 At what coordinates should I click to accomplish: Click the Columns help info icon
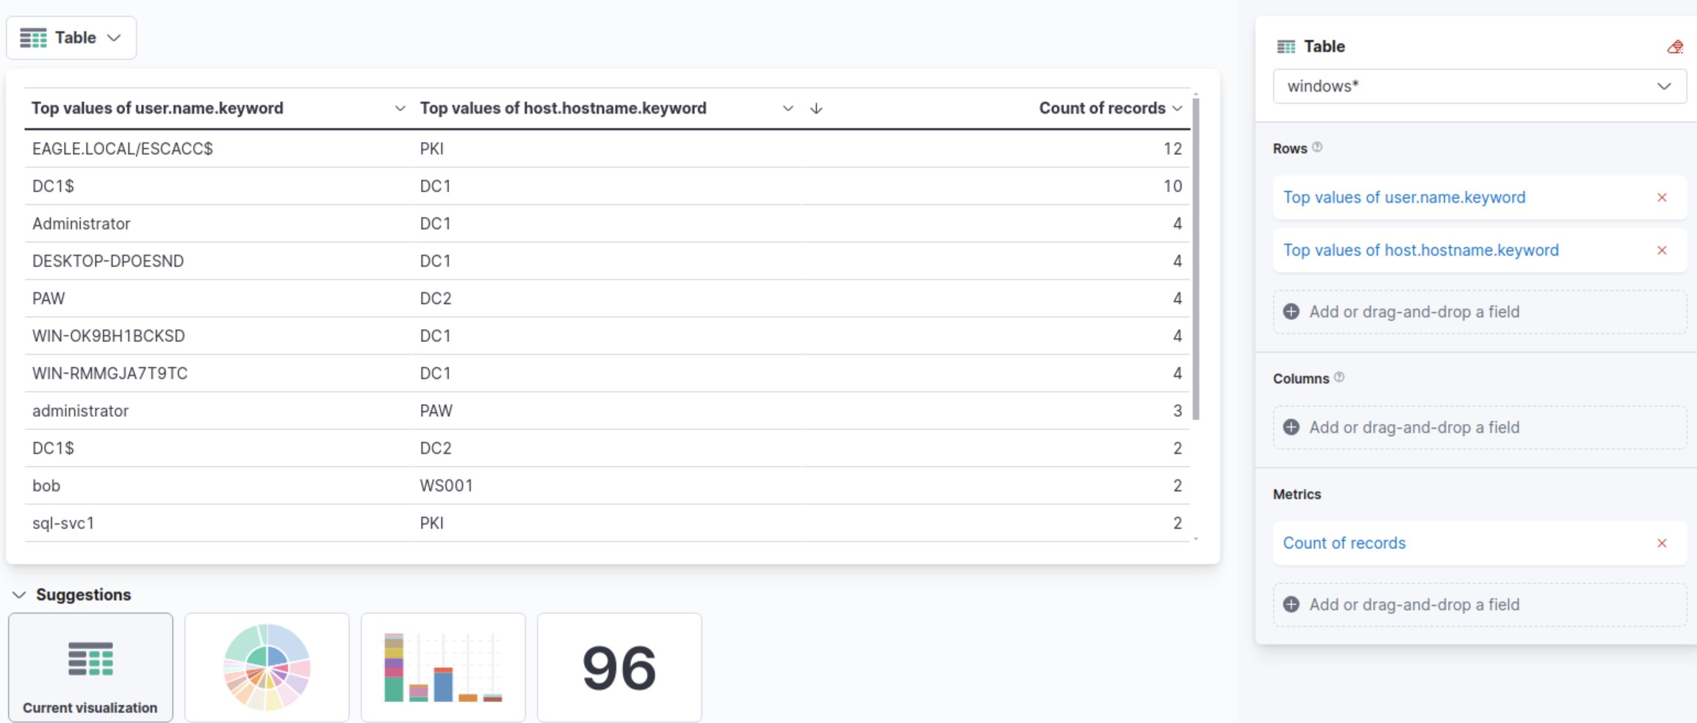click(1339, 377)
